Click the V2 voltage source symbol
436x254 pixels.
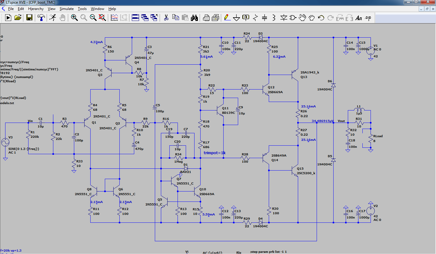370,211
